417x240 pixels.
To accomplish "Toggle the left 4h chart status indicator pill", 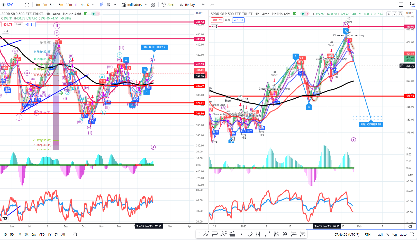I will click(96, 14).
